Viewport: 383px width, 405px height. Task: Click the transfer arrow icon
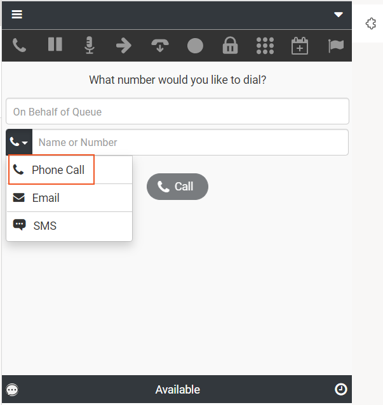click(x=124, y=46)
